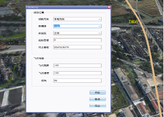Open the 数据源 combo box arrow
Screen dimensions: 164x117
(99, 26)
